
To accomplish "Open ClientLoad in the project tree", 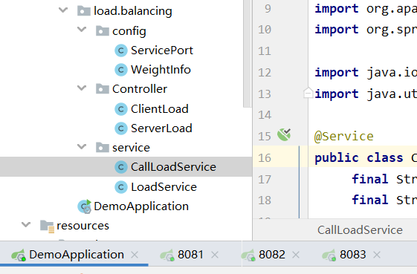I will [x=160, y=109].
